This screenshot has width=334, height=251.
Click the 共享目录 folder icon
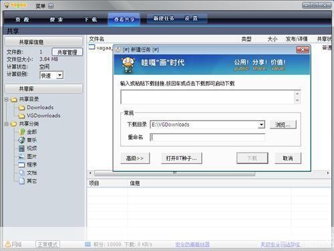click(14, 99)
